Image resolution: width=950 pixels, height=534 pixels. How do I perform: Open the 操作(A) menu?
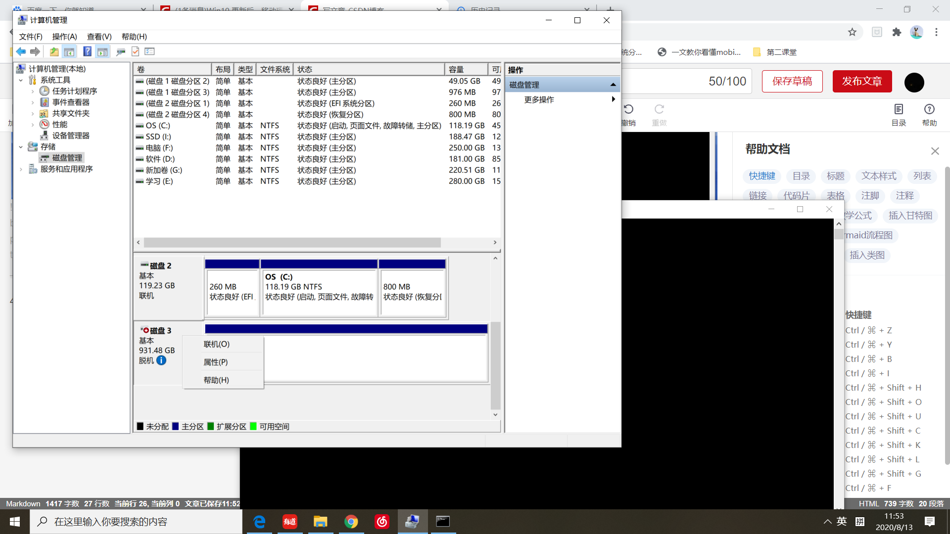64,37
